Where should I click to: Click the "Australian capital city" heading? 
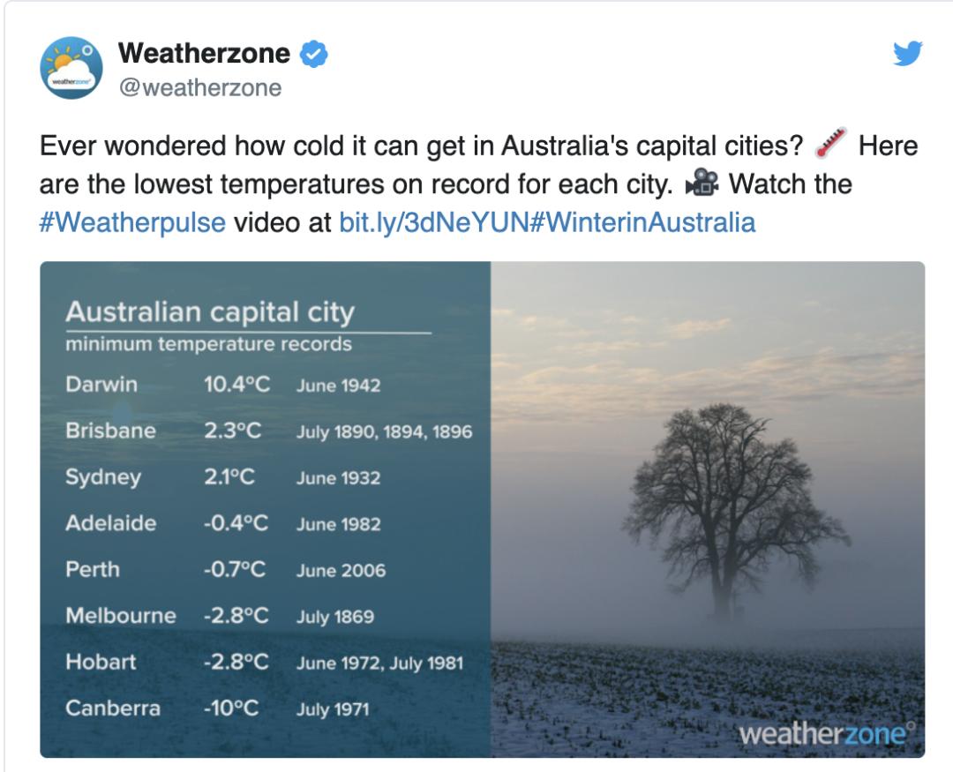coord(210,311)
